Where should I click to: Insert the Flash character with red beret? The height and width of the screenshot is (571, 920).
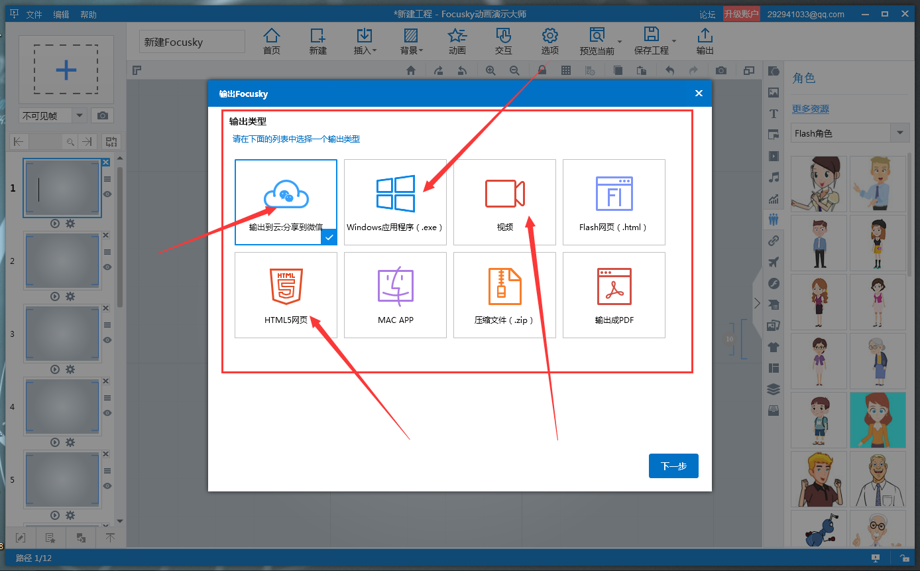(x=878, y=243)
